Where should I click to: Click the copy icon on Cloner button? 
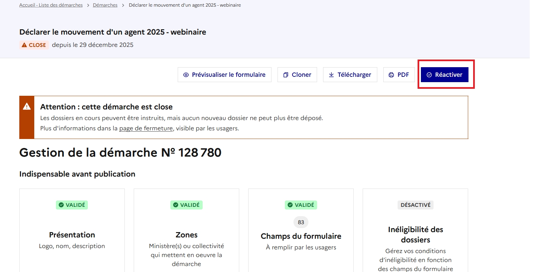click(285, 75)
